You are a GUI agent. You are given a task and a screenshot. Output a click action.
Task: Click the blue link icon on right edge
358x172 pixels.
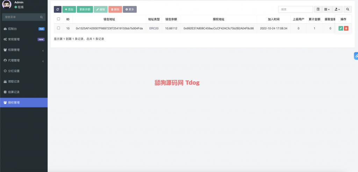pos(356,55)
